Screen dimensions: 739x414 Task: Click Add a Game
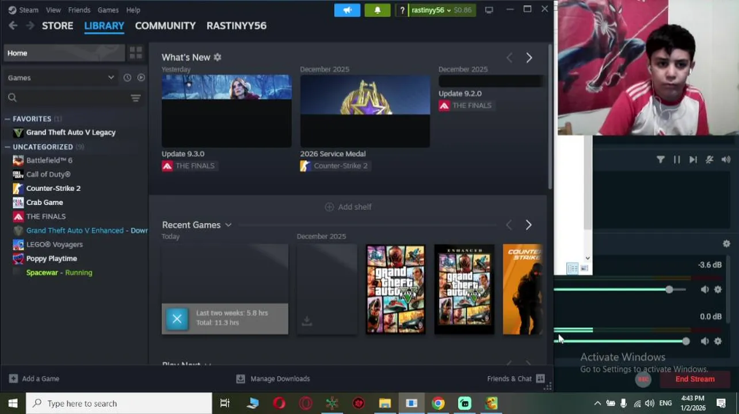pyautogui.click(x=34, y=378)
